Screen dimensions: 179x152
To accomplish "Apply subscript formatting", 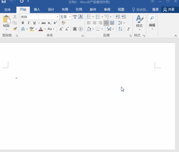I will click(49, 23).
